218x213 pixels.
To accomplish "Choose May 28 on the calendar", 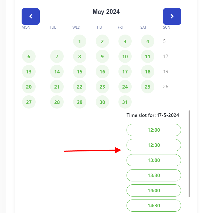I will pyautogui.click(x=57, y=102).
